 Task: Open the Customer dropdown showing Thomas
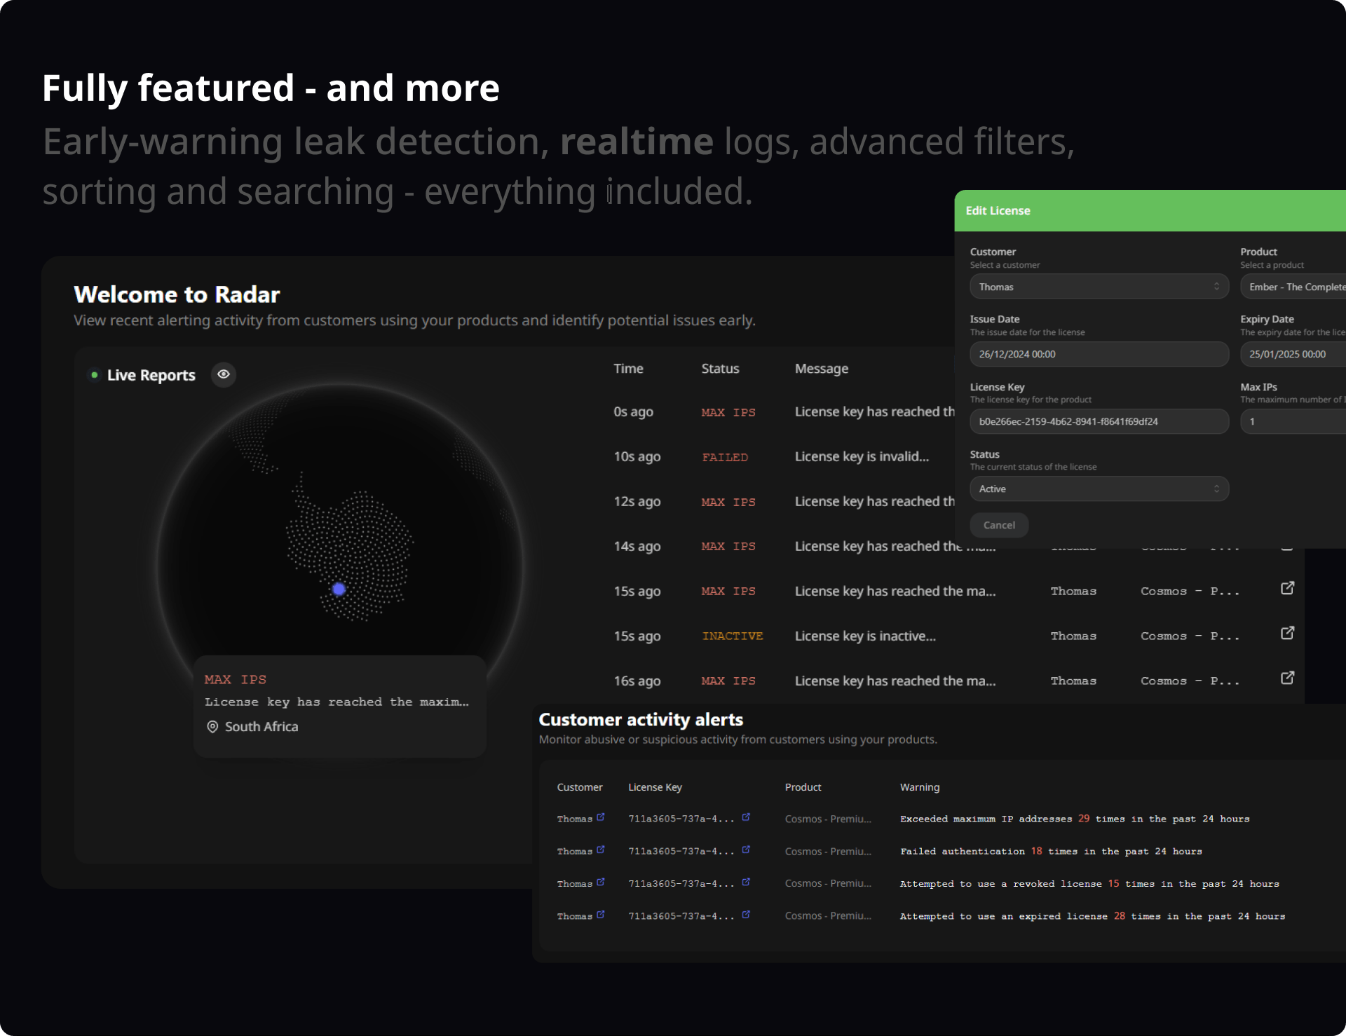click(1099, 287)
